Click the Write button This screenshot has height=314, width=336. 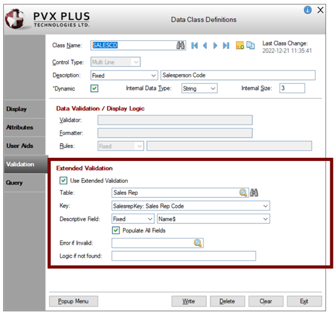tap(189, 301)
